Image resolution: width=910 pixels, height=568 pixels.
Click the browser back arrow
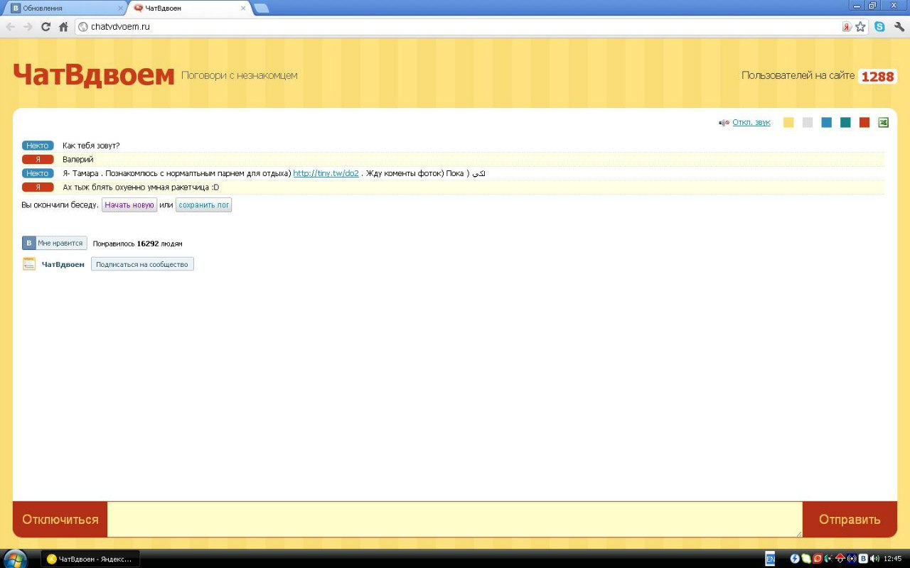(x=11, y=27)
